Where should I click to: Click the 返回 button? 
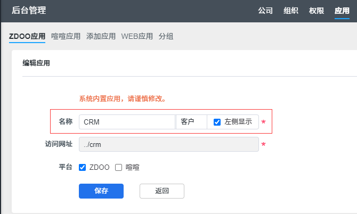click(162, 191)
